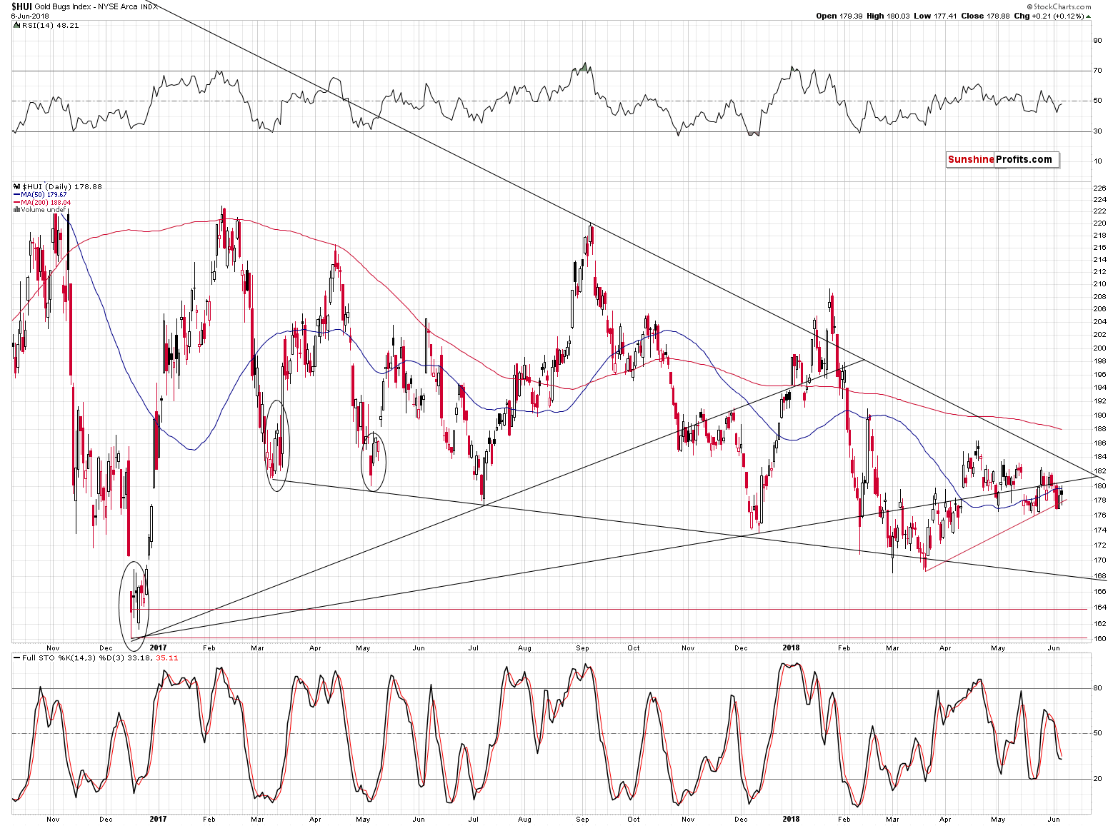
Task: Click the RSI(14) 48.21 label
Action: (x=50, y=26)
